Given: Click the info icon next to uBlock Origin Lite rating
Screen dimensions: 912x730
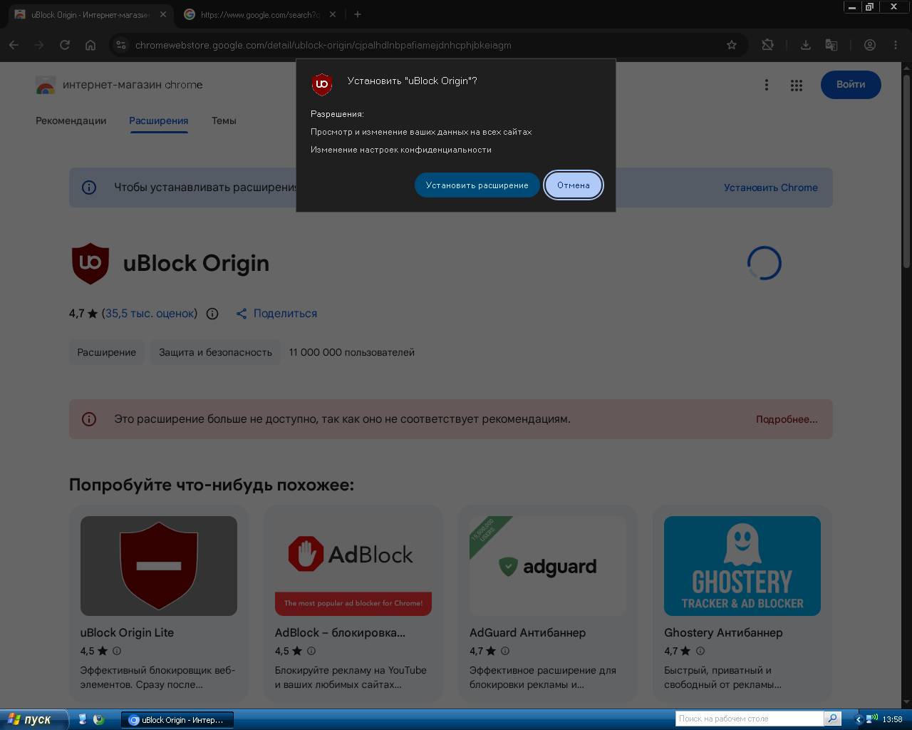Looking at the screenshot, I should [117, 651].
